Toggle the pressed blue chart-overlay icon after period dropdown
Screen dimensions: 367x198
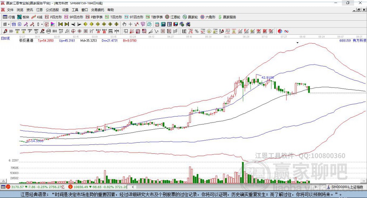(14, 24)
